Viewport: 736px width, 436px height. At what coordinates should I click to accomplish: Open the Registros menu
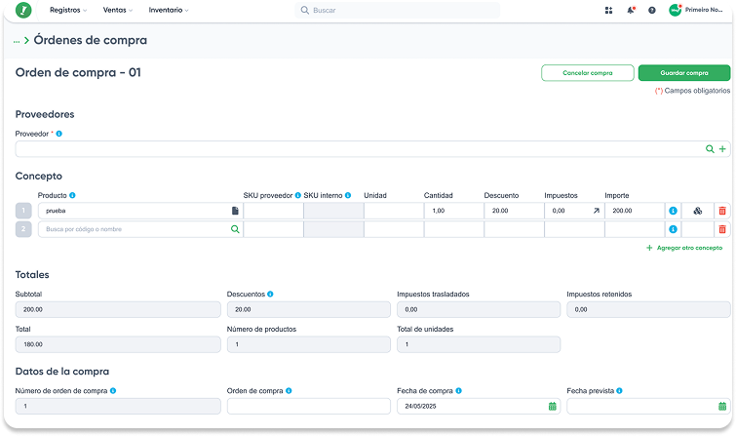[x=68, y=10]
